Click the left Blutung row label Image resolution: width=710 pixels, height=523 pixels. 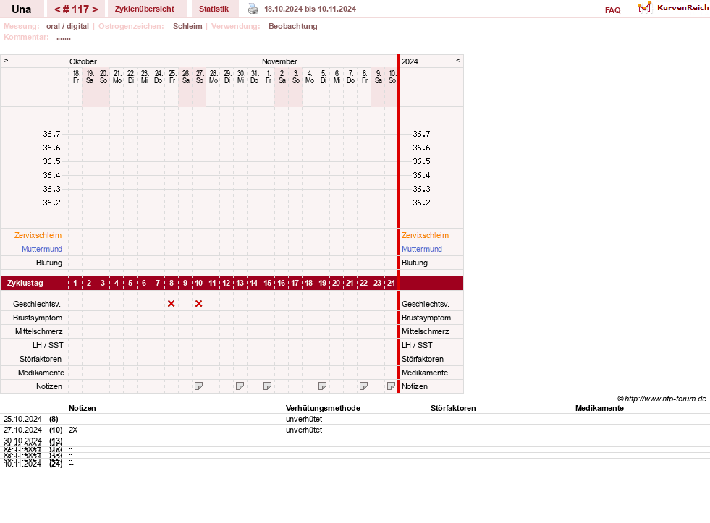(49, 263)
